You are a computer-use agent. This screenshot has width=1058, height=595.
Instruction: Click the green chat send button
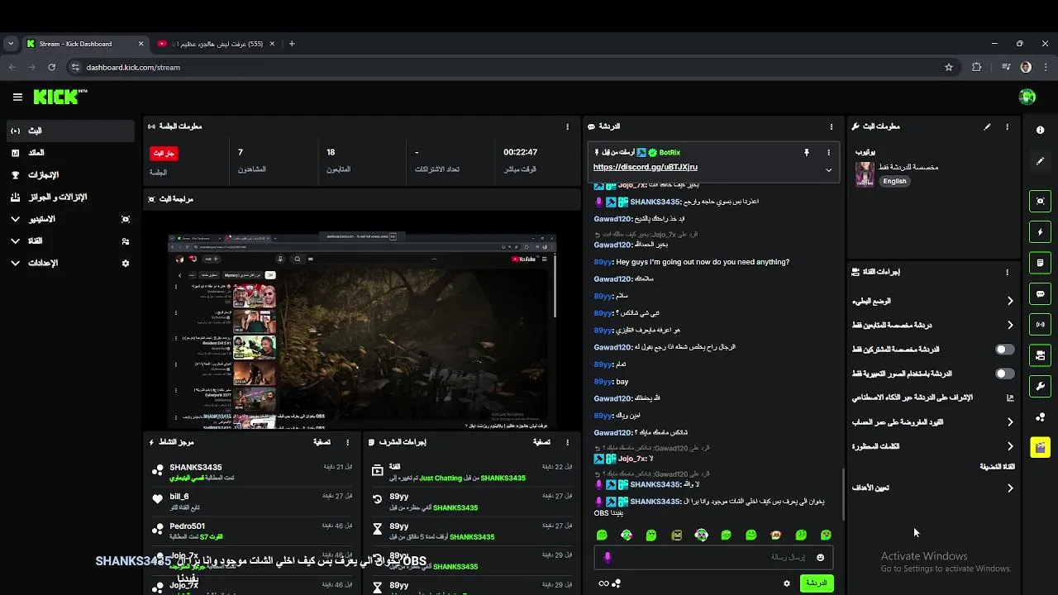click(817, 583)
